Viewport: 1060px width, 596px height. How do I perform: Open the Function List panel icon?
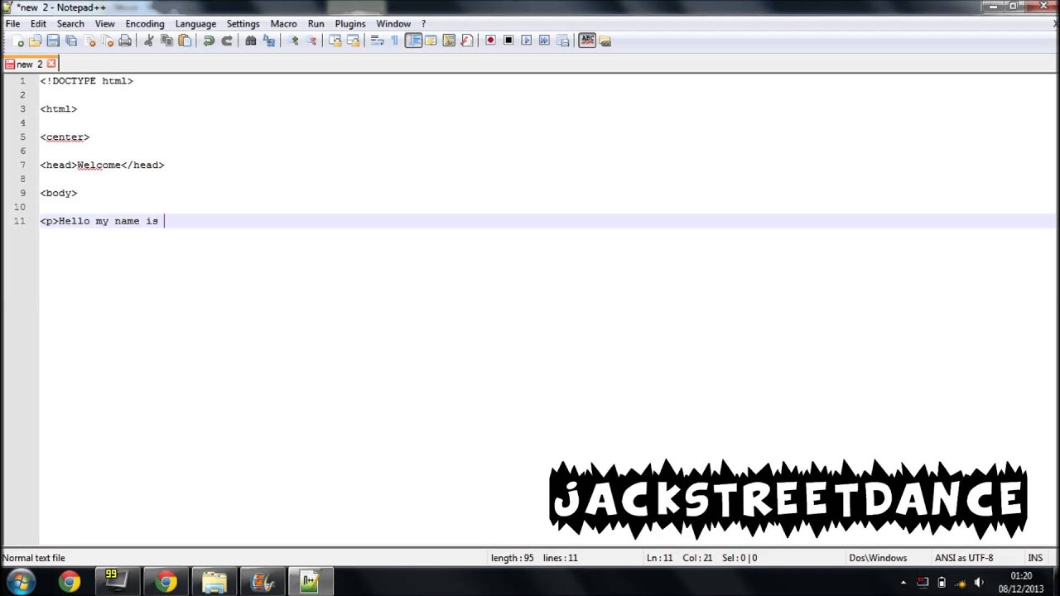pyautogui.click(x=467, y=41)
